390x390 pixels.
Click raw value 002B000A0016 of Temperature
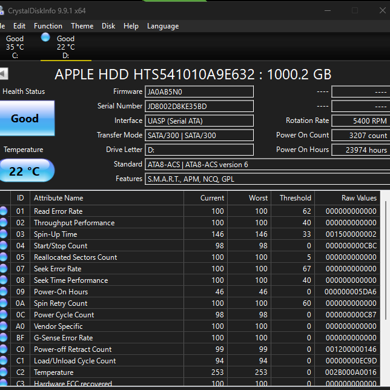(x=351, y=372)
